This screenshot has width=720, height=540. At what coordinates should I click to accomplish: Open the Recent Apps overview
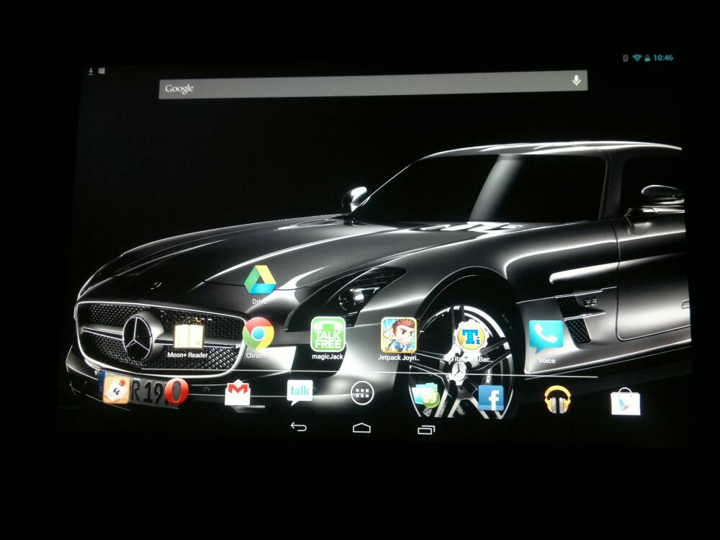click(x=426, y=430)
